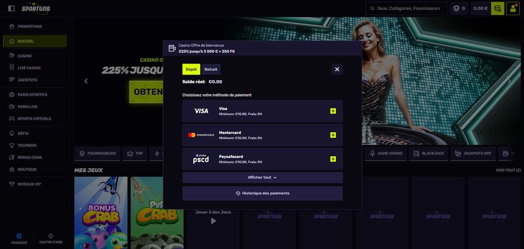Viewport: 524px width, 249px height.
Task: Open the Blackjack category
Action: [429, 154]
